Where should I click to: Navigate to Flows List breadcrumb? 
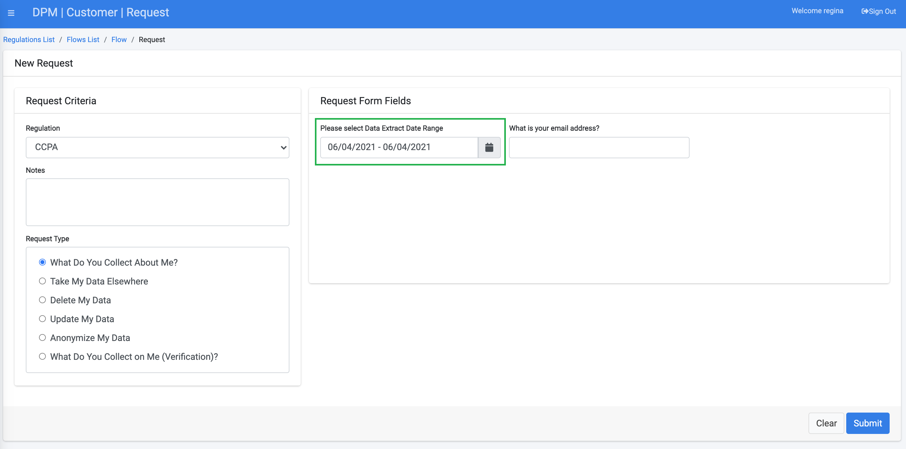click(83, 40)
